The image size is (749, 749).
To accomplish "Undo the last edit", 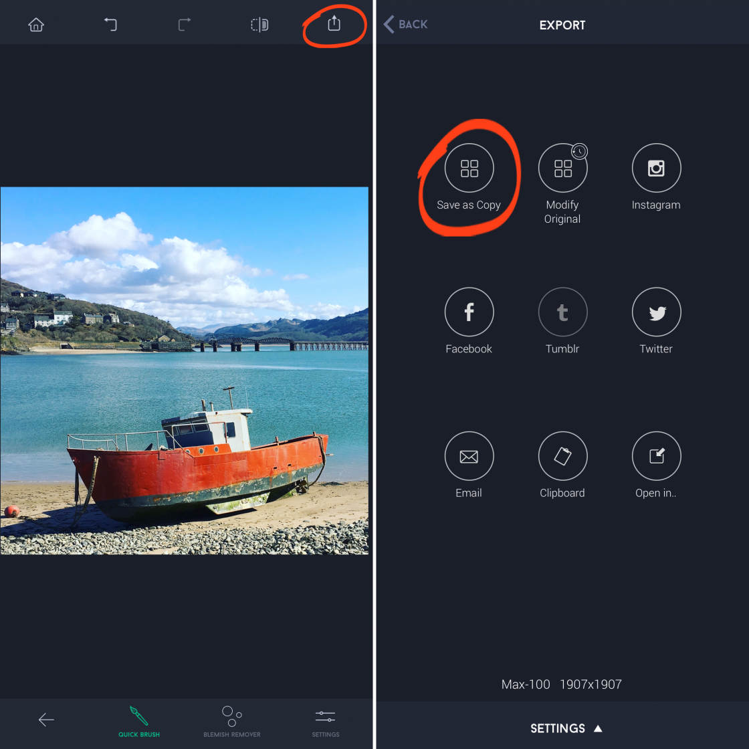I will coord(110,24).
